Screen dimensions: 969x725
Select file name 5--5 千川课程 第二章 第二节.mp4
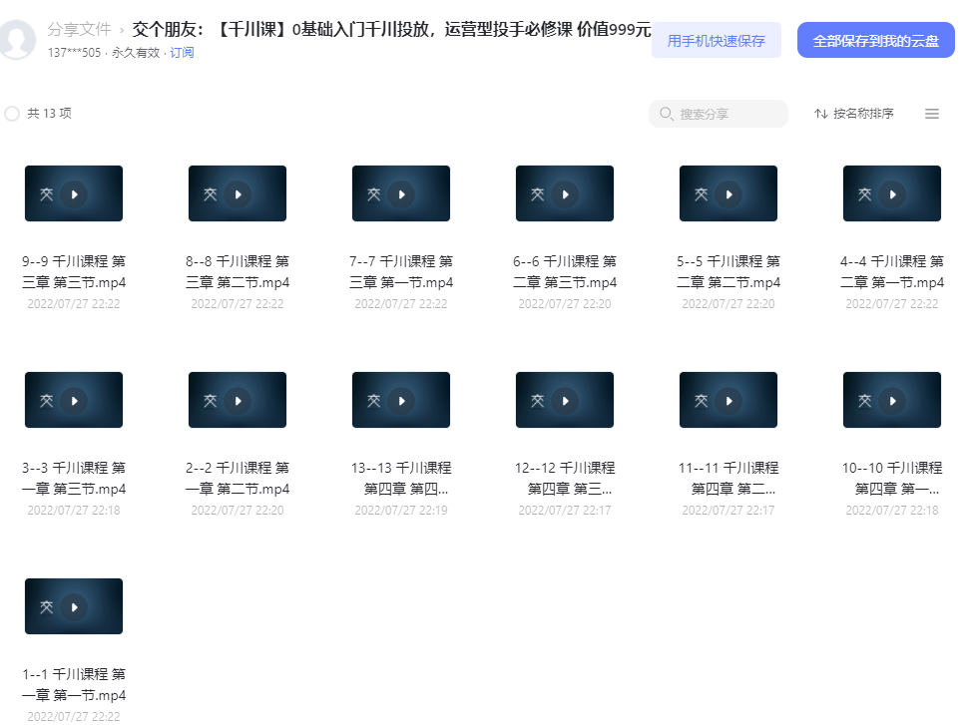(728, 271)
